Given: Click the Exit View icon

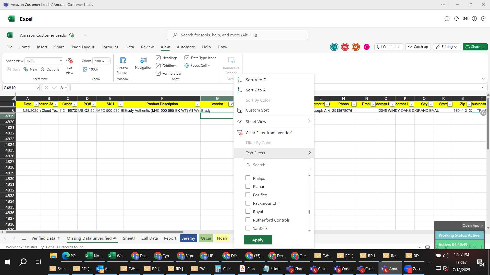Looking at the screenshot, I should (69, 61).
